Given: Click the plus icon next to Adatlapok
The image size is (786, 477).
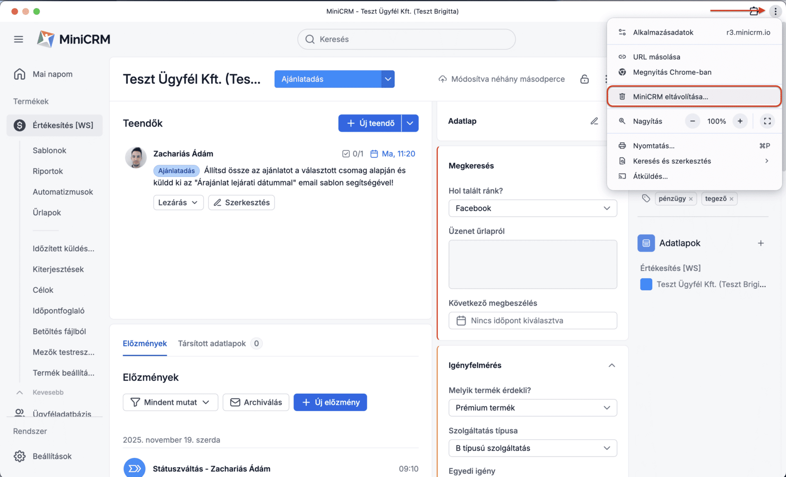Looking at the screenshot, I should pyautogui.click(x=761, y=243).
